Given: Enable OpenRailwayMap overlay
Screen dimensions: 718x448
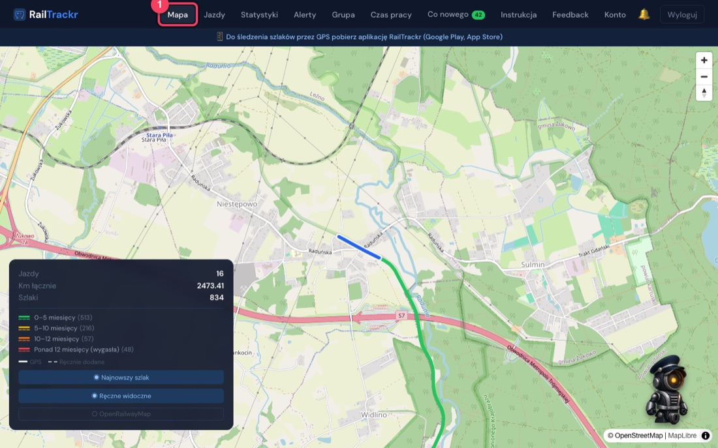Looking at the screenshot, I should tap(121, 413).
